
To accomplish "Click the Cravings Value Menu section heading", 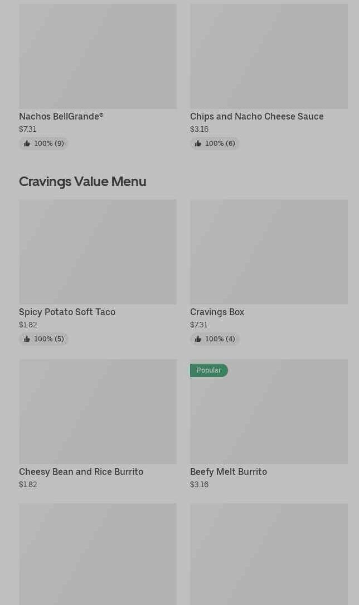I will click(x=83, y=181).
